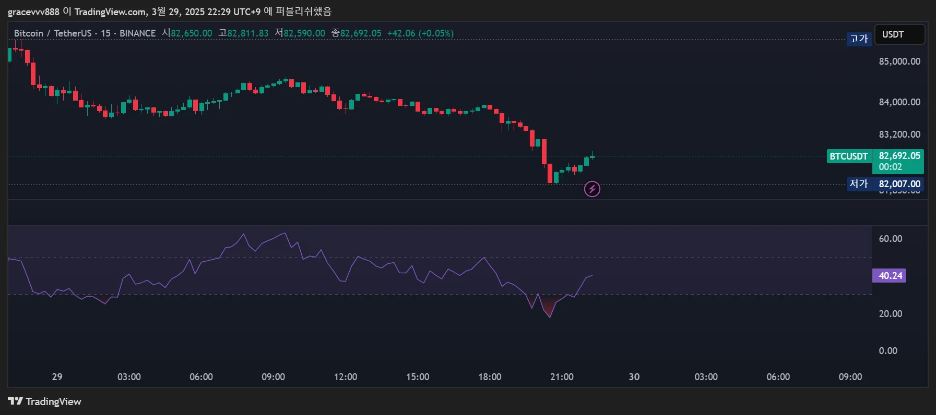936x415 pixels.
Task: Click the 저가 82,007.00 low price label
Action: (x=885, y=184)
